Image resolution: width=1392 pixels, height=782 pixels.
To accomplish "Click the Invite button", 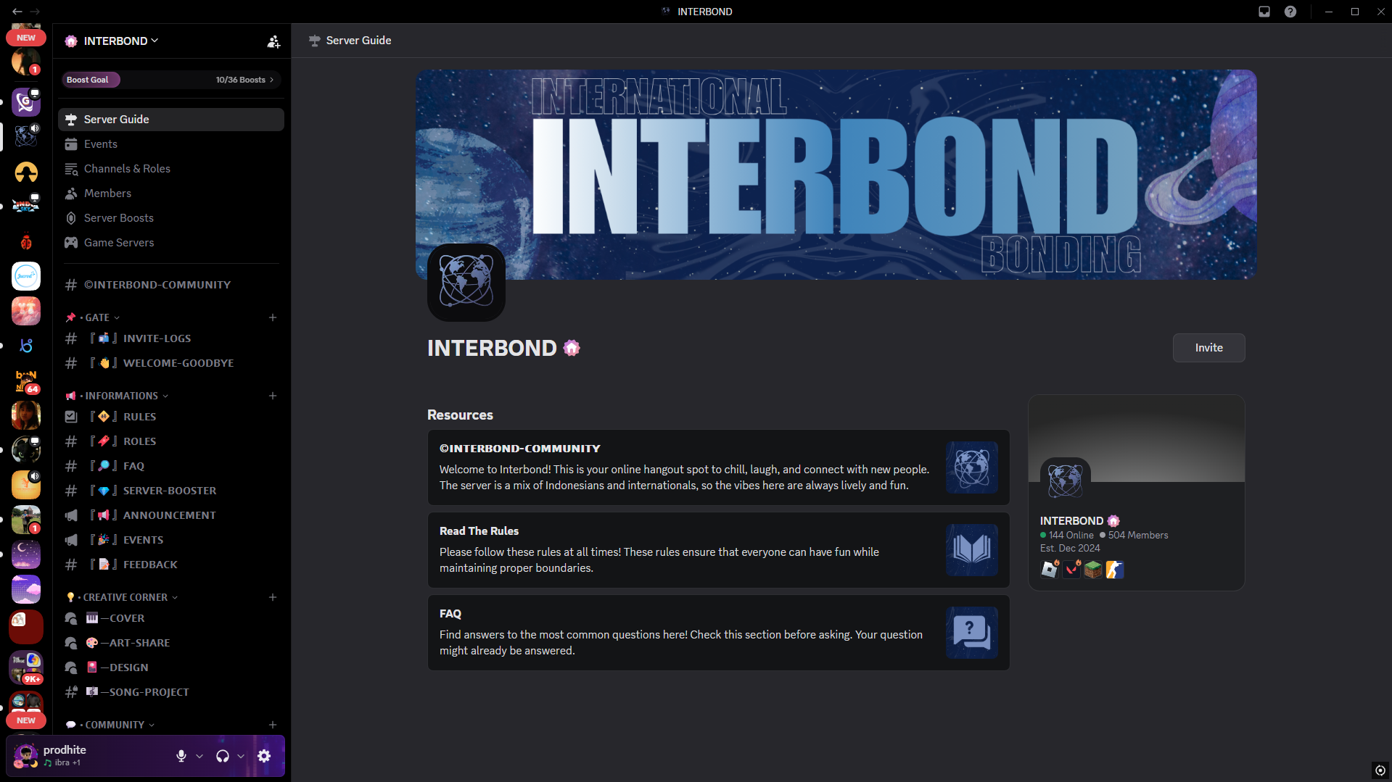I will coord(1208,348).
